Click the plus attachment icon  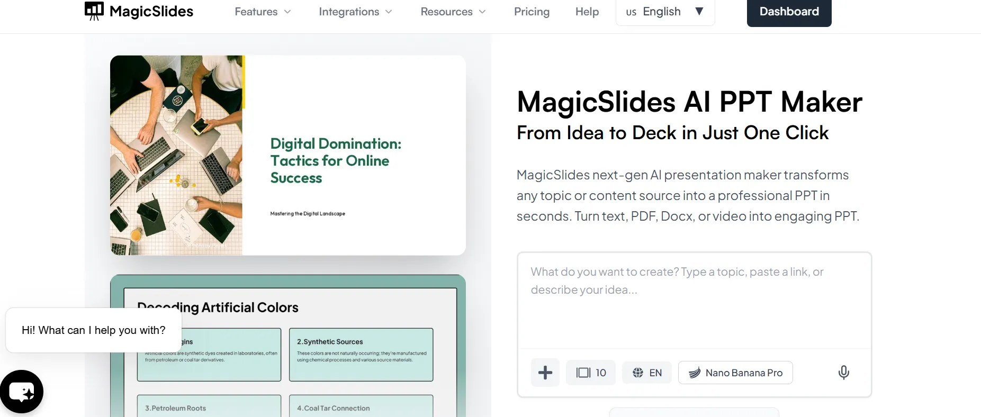coord(545,373)
